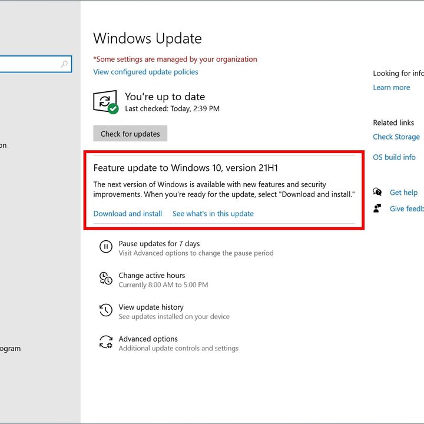Screen dimensions: 424x424
Task: Open the OS build info link
Action: 394,157
